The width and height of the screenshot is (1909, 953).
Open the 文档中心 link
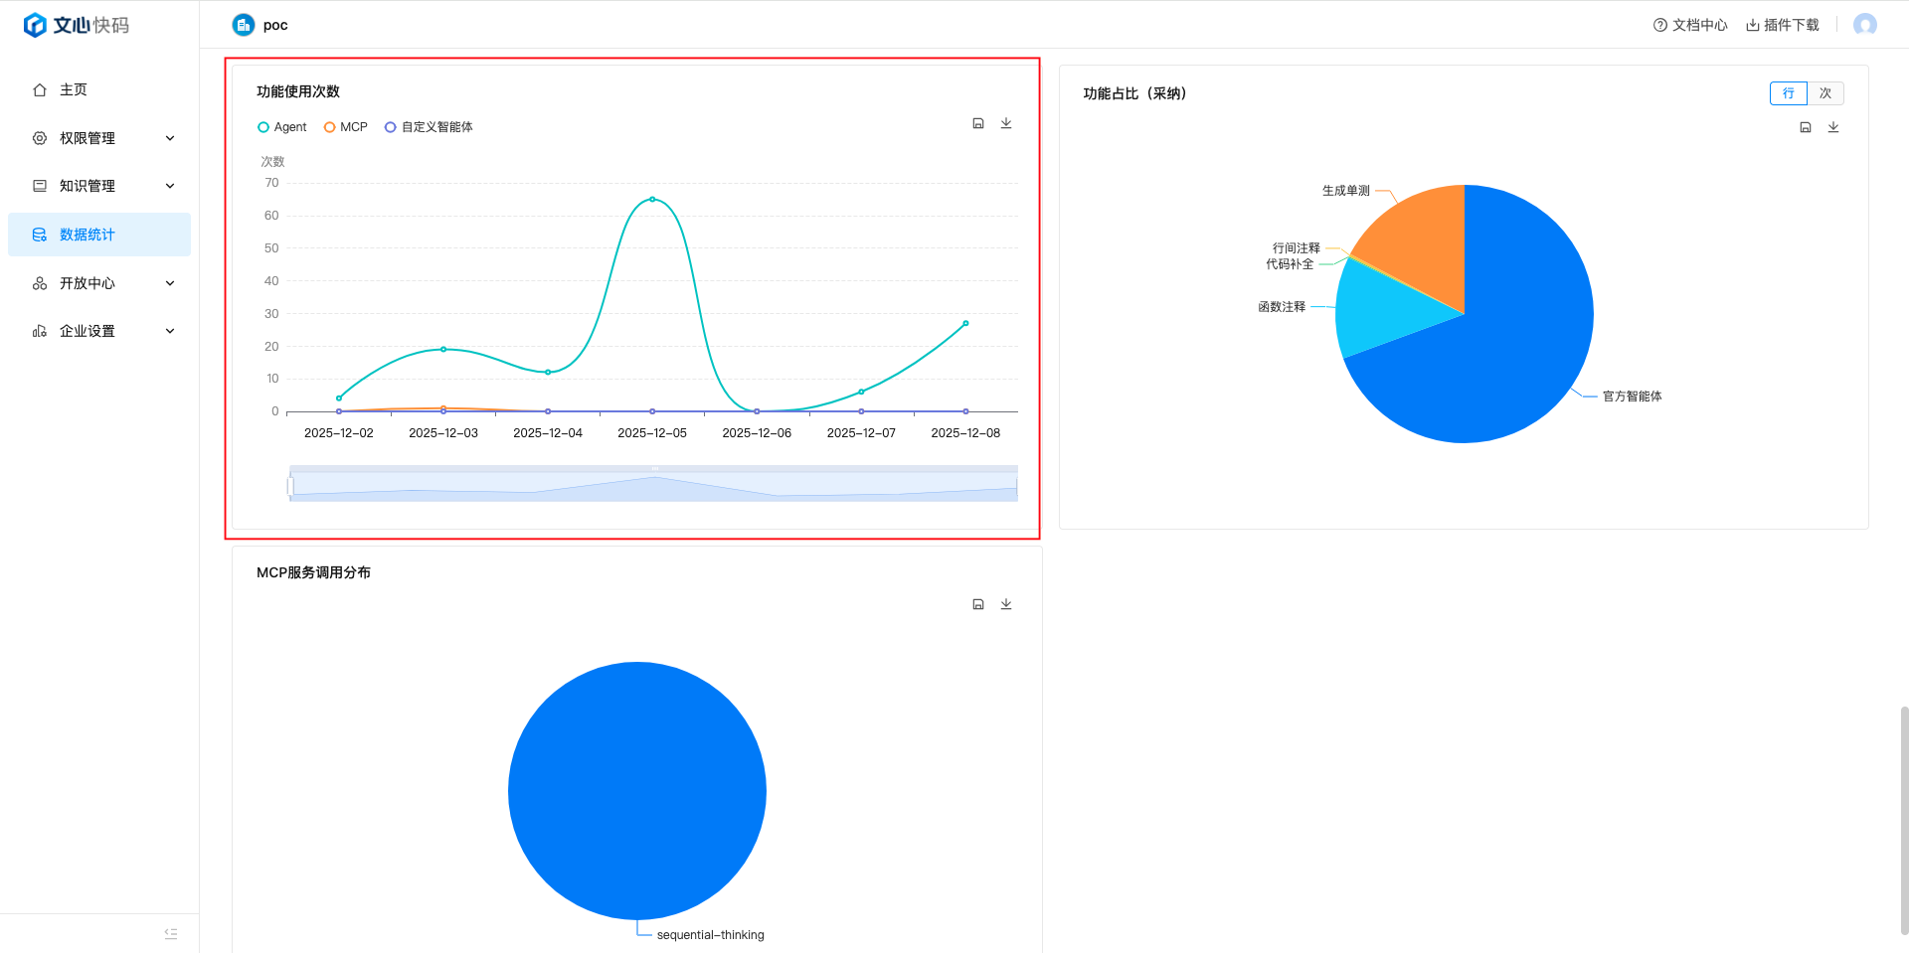(1690, 25)
